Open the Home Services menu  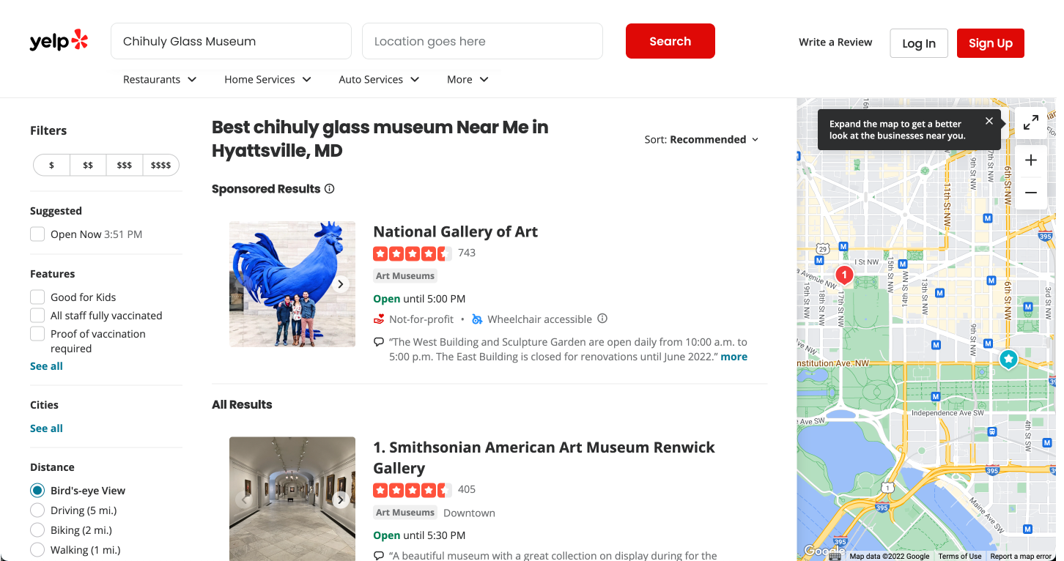pos(267,79)
